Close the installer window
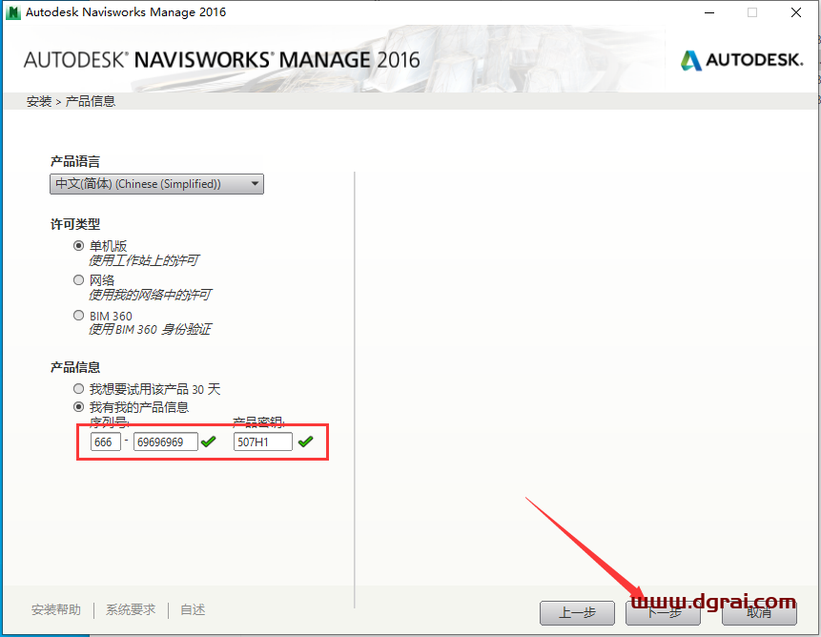Viewport: 821px width, 637px height. pyautogui.click(x=796, y=12)
